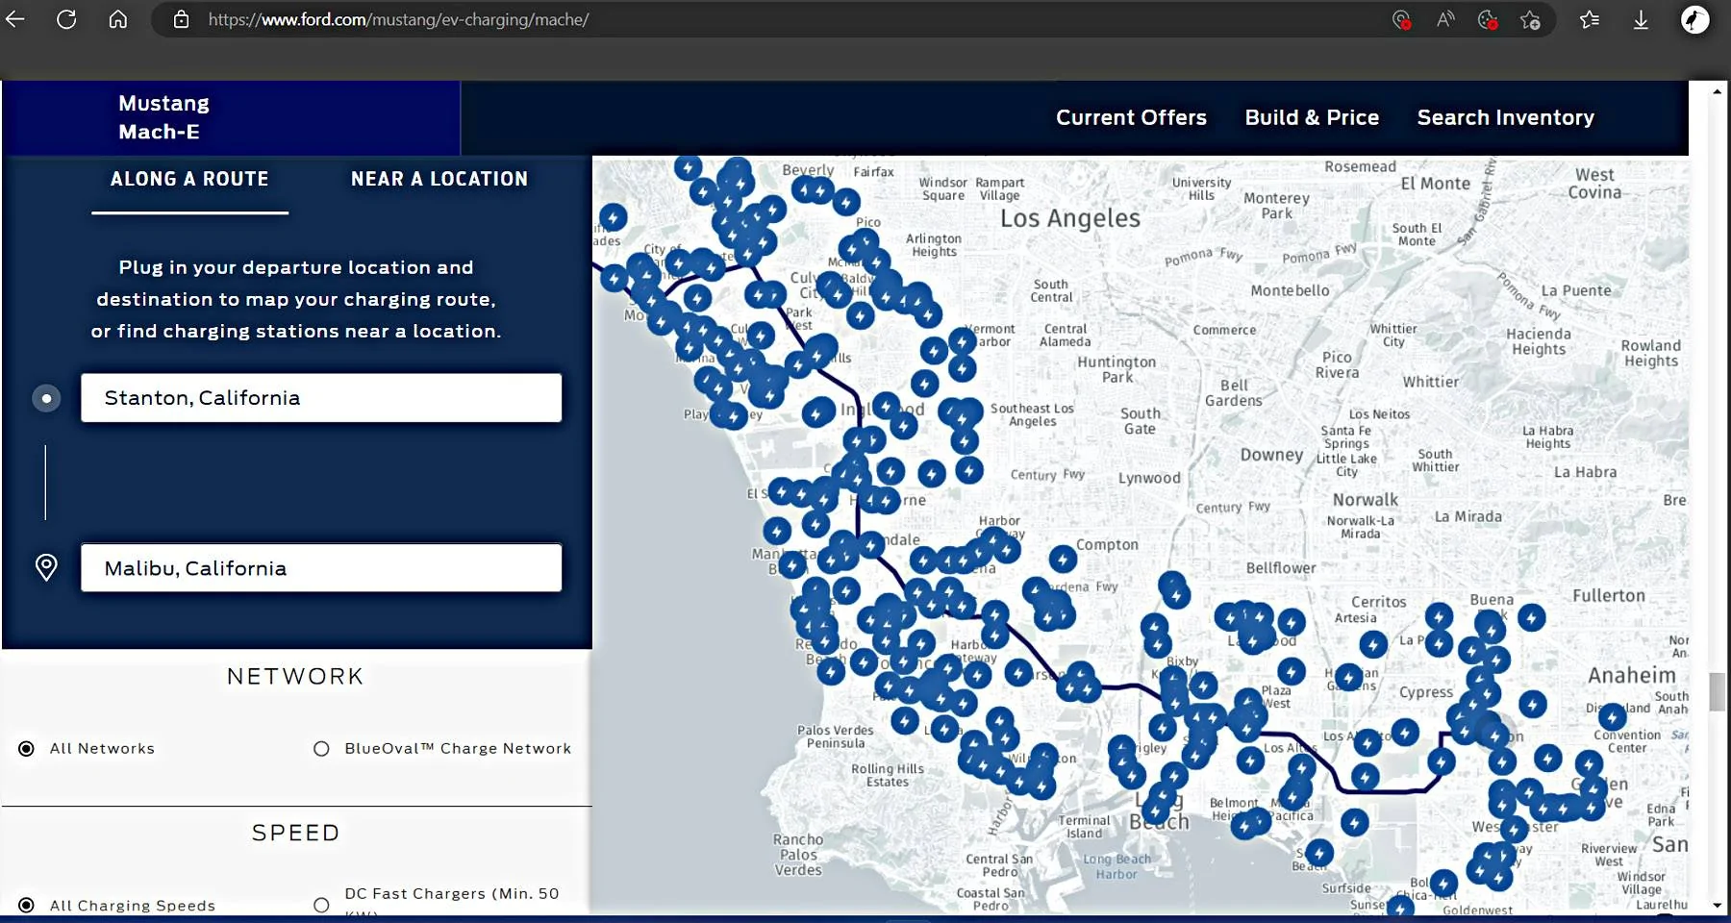1731x923 pixels.
Task: Click the Cypress map label
Action: click(1426, 692)
